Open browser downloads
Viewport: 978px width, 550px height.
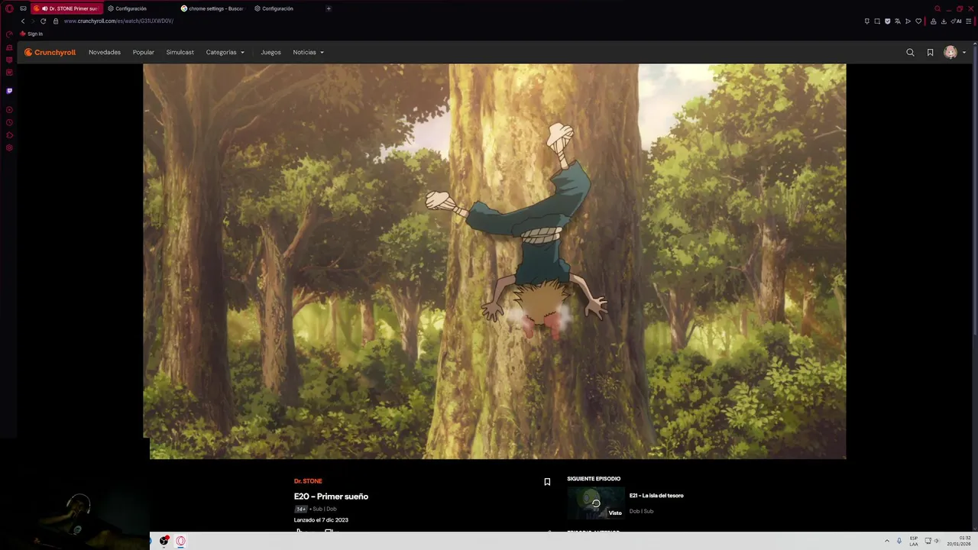pyautogui.click(x=944, y=21)
